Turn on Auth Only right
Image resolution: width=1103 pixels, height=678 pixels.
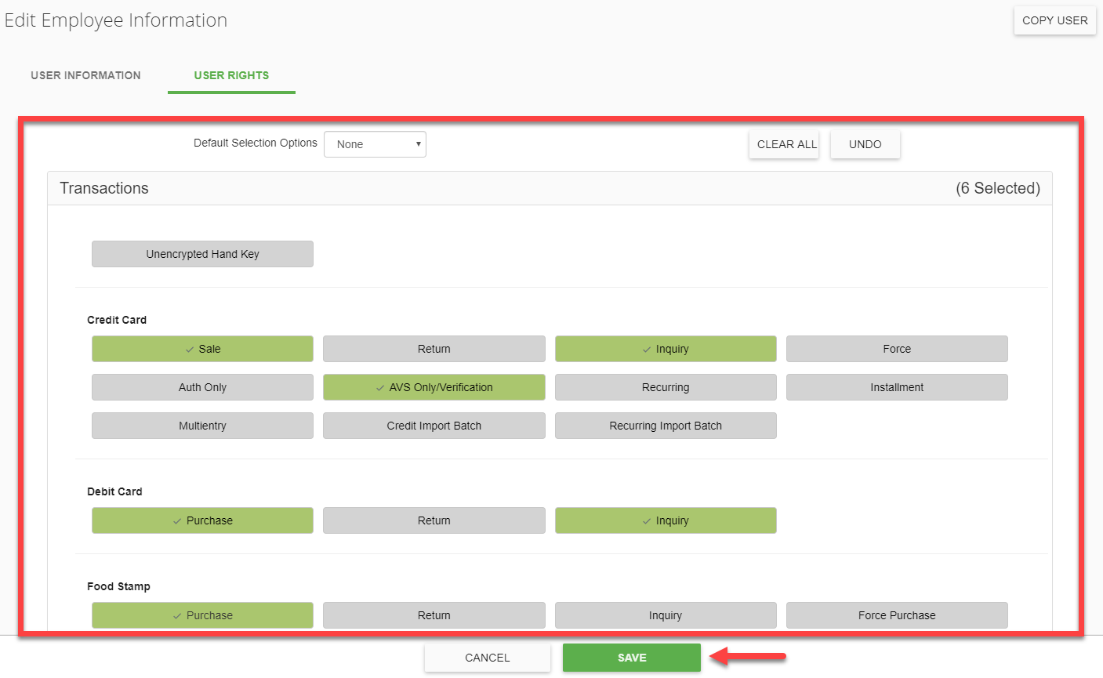(202, 387)
